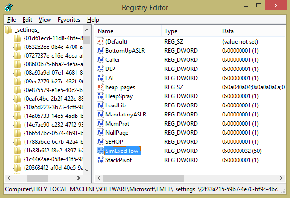Click folder icon of {09ec7279-b27e-432f key
290x198 pixels.
(x=18, y=82)
